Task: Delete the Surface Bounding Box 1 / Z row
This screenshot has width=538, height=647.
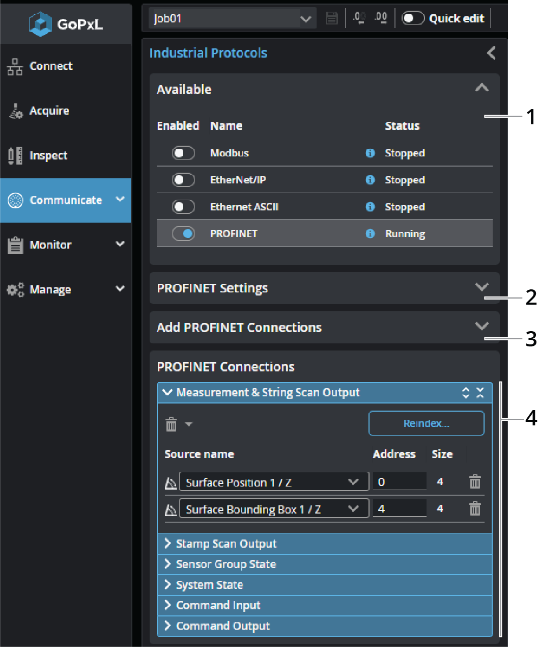Action: (x=475, y=509)
